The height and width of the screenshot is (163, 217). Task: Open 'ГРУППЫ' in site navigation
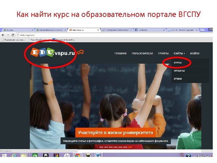coord(163,53)
